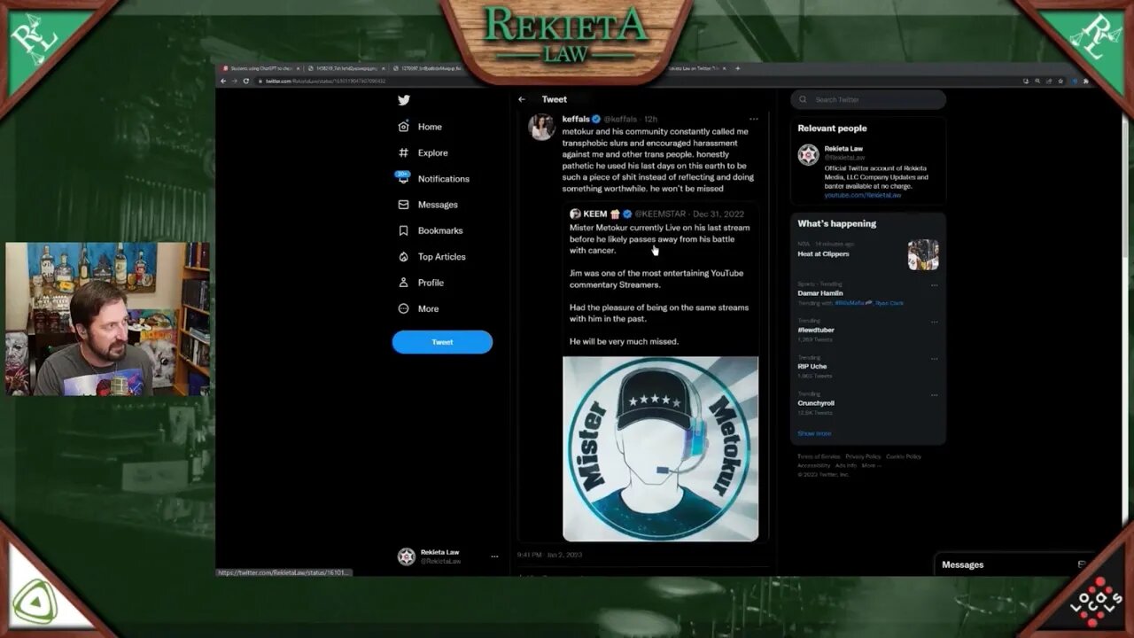Open the Messages envelope icon
This screenshot has width=1134, height=638.
click(403, 205)
